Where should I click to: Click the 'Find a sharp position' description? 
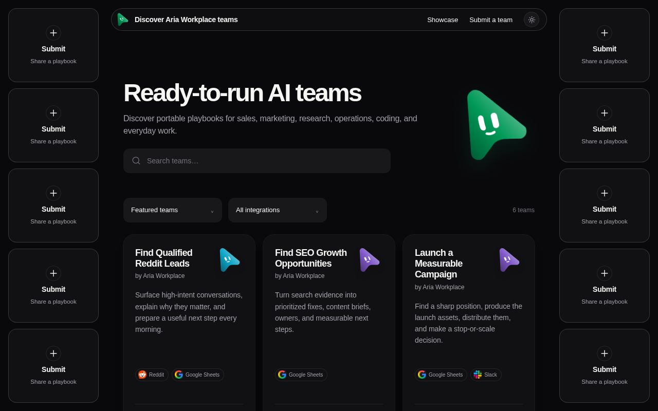(x=468, y=323)
